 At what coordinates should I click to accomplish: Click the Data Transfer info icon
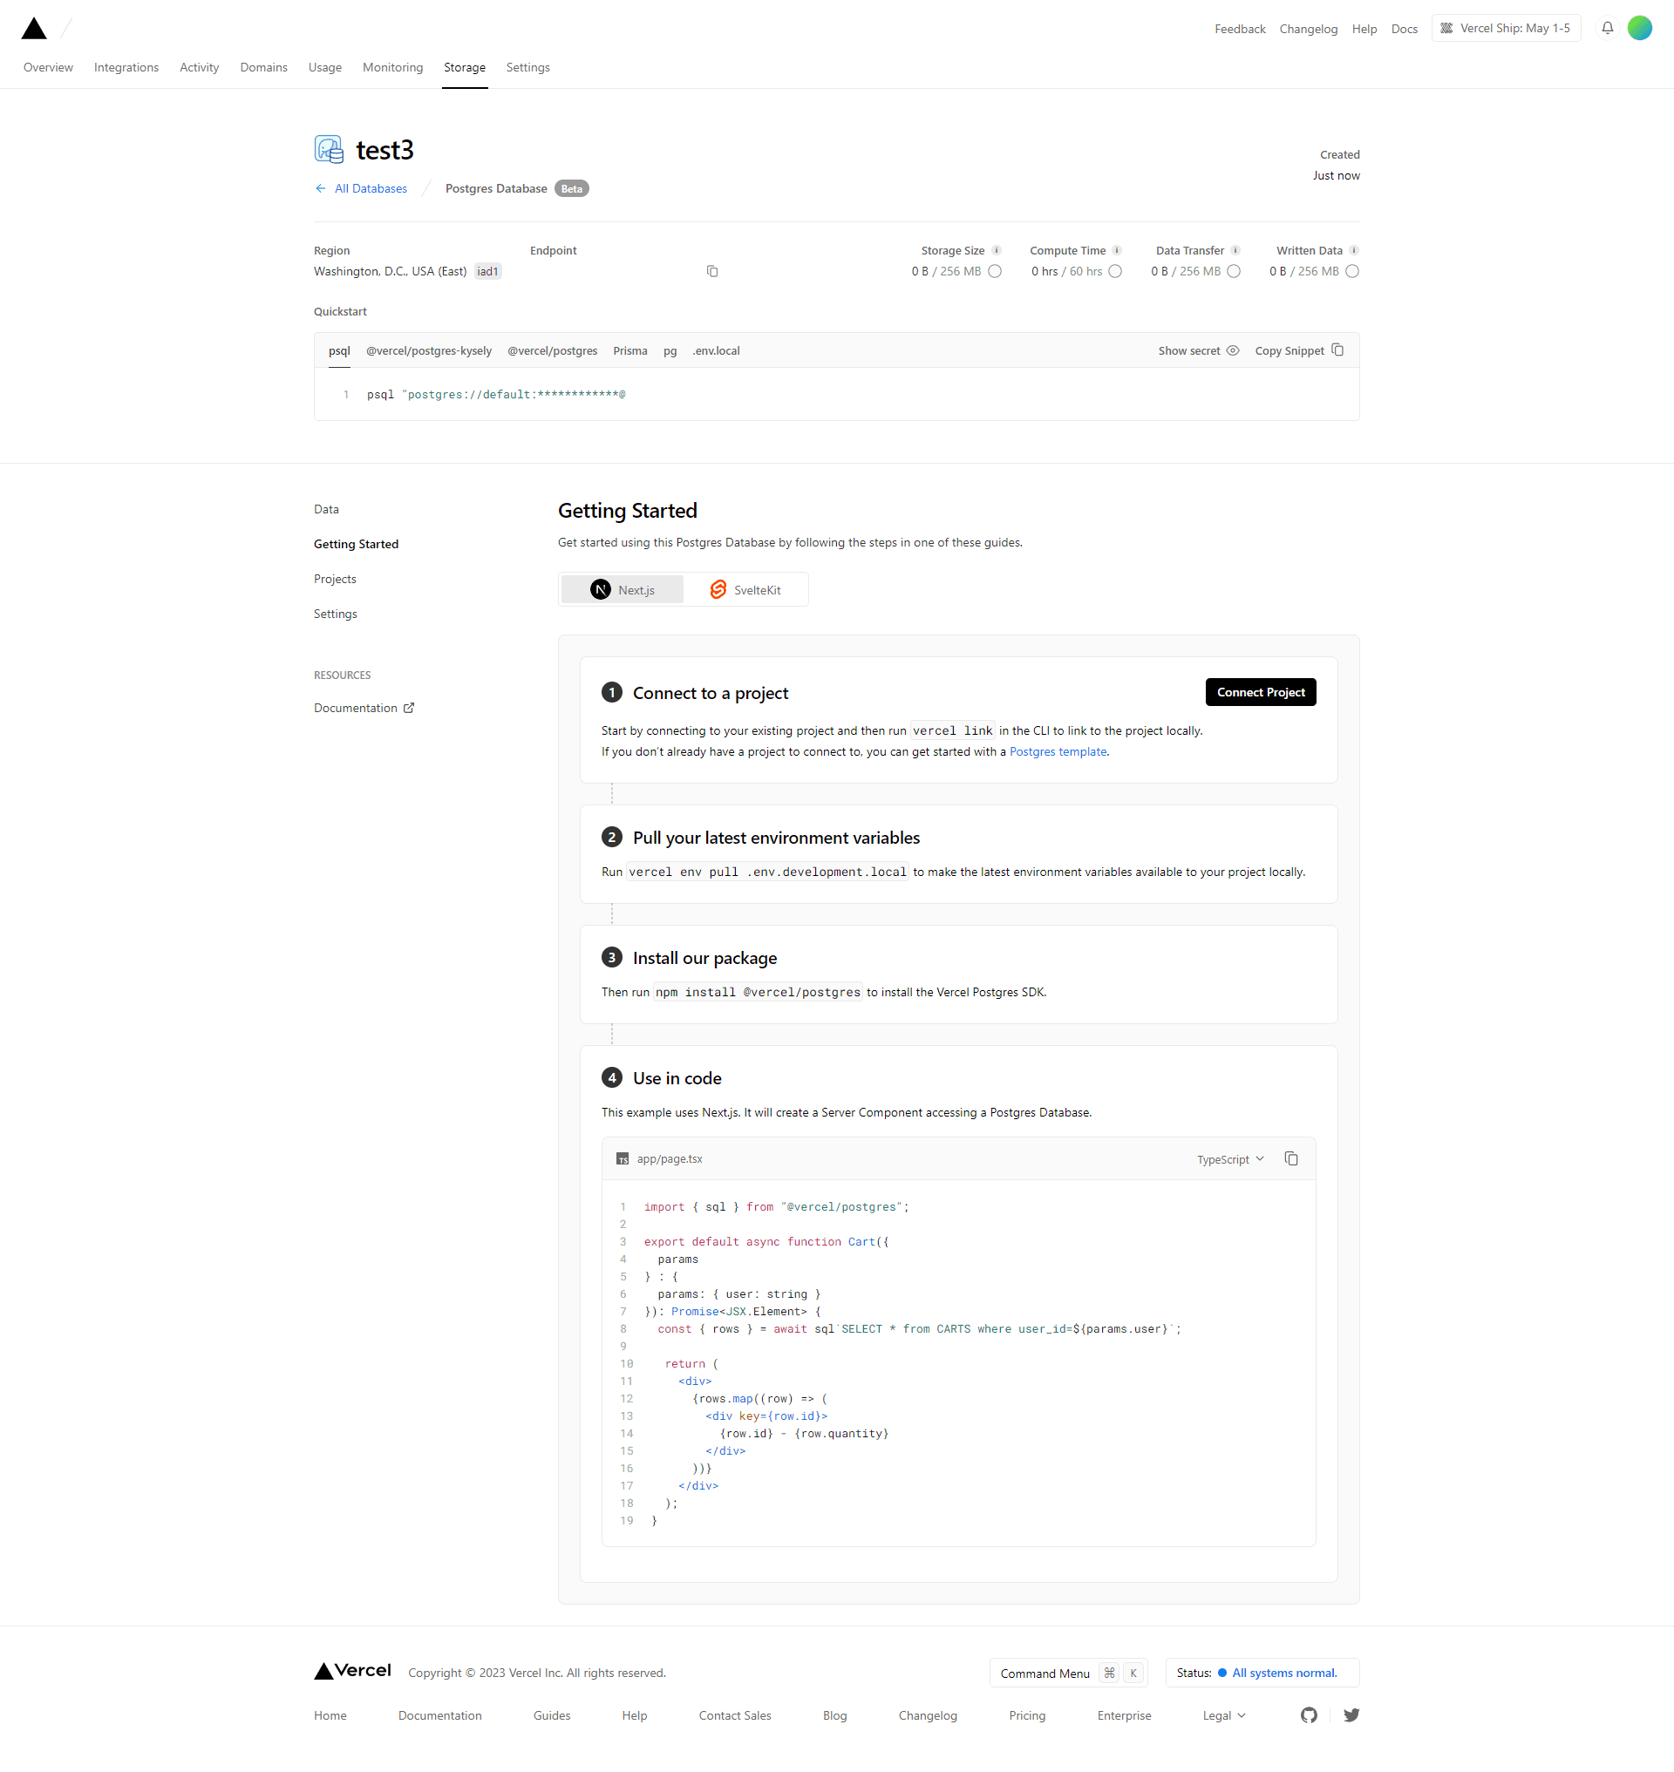(1235, 251)
